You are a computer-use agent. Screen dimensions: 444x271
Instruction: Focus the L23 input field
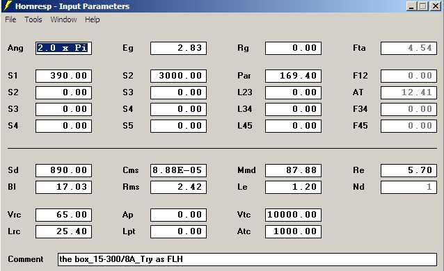294,92
